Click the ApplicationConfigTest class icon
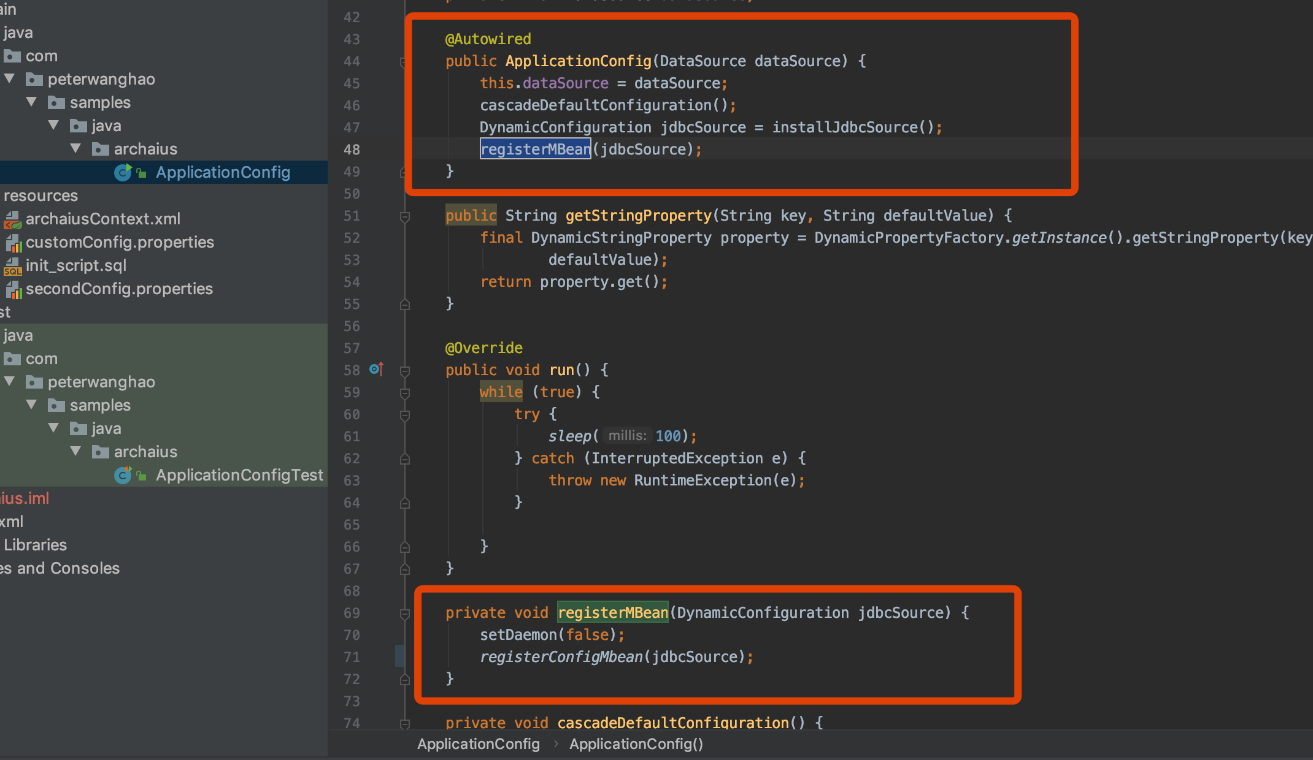The height and width of the screenshot is (760, 1313). pos(123,475)
